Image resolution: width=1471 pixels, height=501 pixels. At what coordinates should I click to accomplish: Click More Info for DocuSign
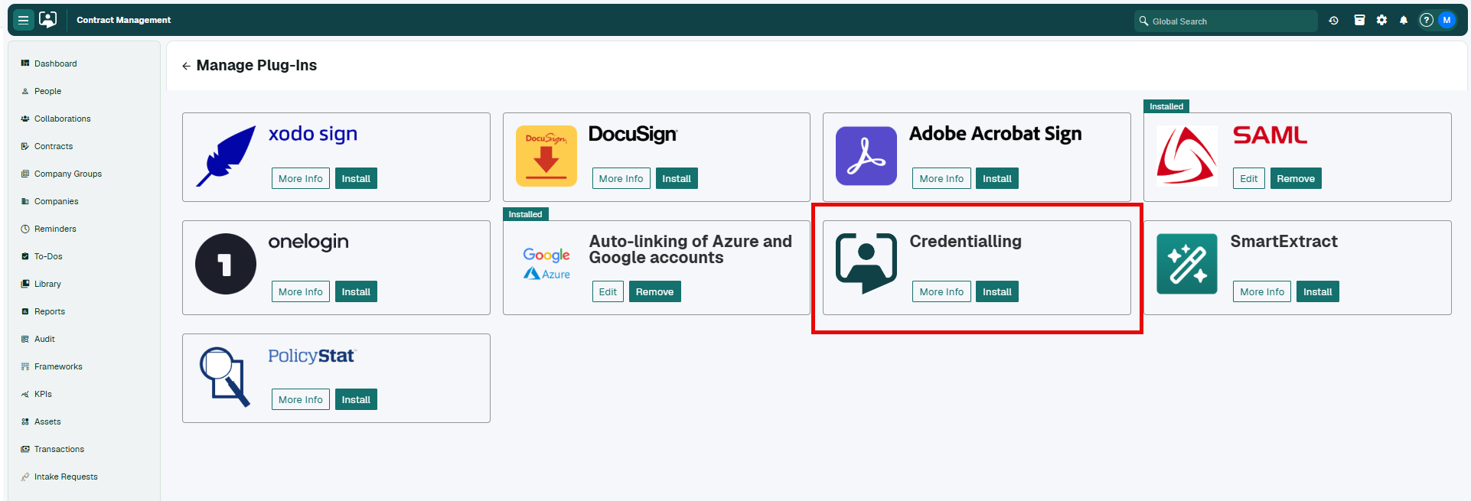click(x=621, y=178)
